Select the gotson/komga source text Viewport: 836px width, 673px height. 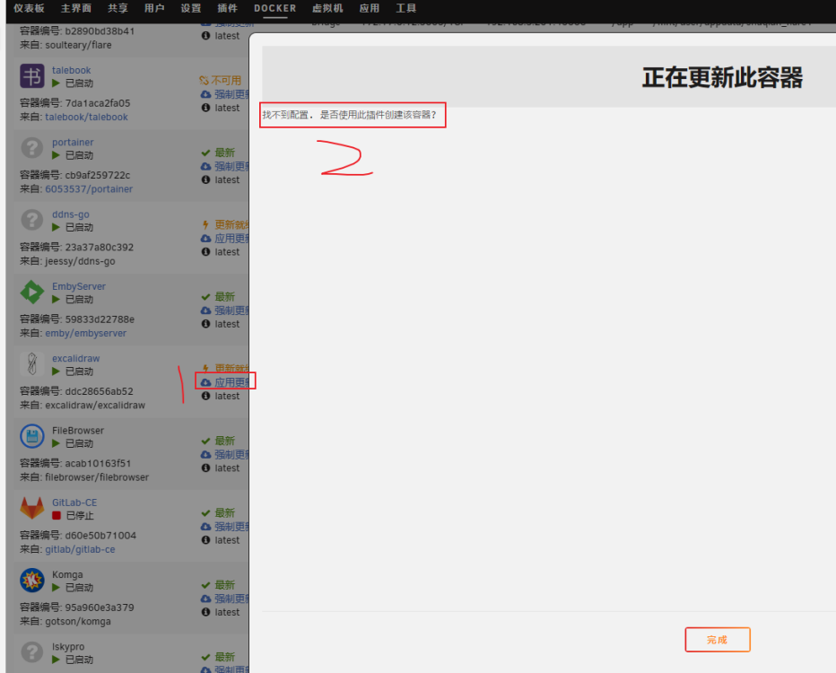pyautogui.click(x=78, y=621)
